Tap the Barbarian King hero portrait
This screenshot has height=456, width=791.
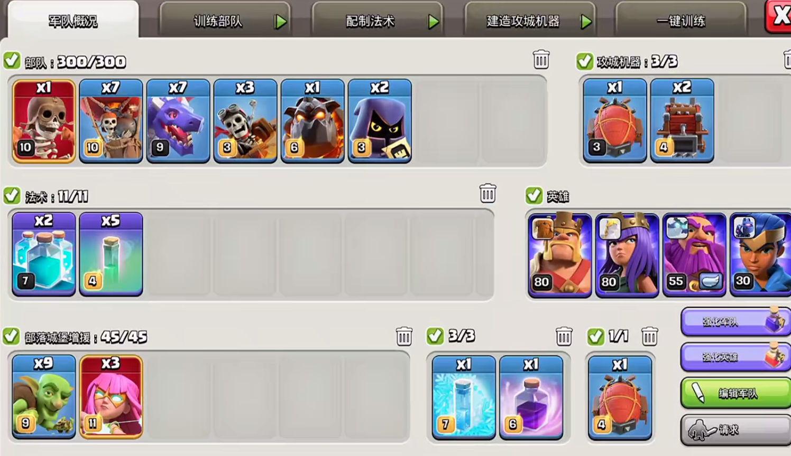pos(560,255)
